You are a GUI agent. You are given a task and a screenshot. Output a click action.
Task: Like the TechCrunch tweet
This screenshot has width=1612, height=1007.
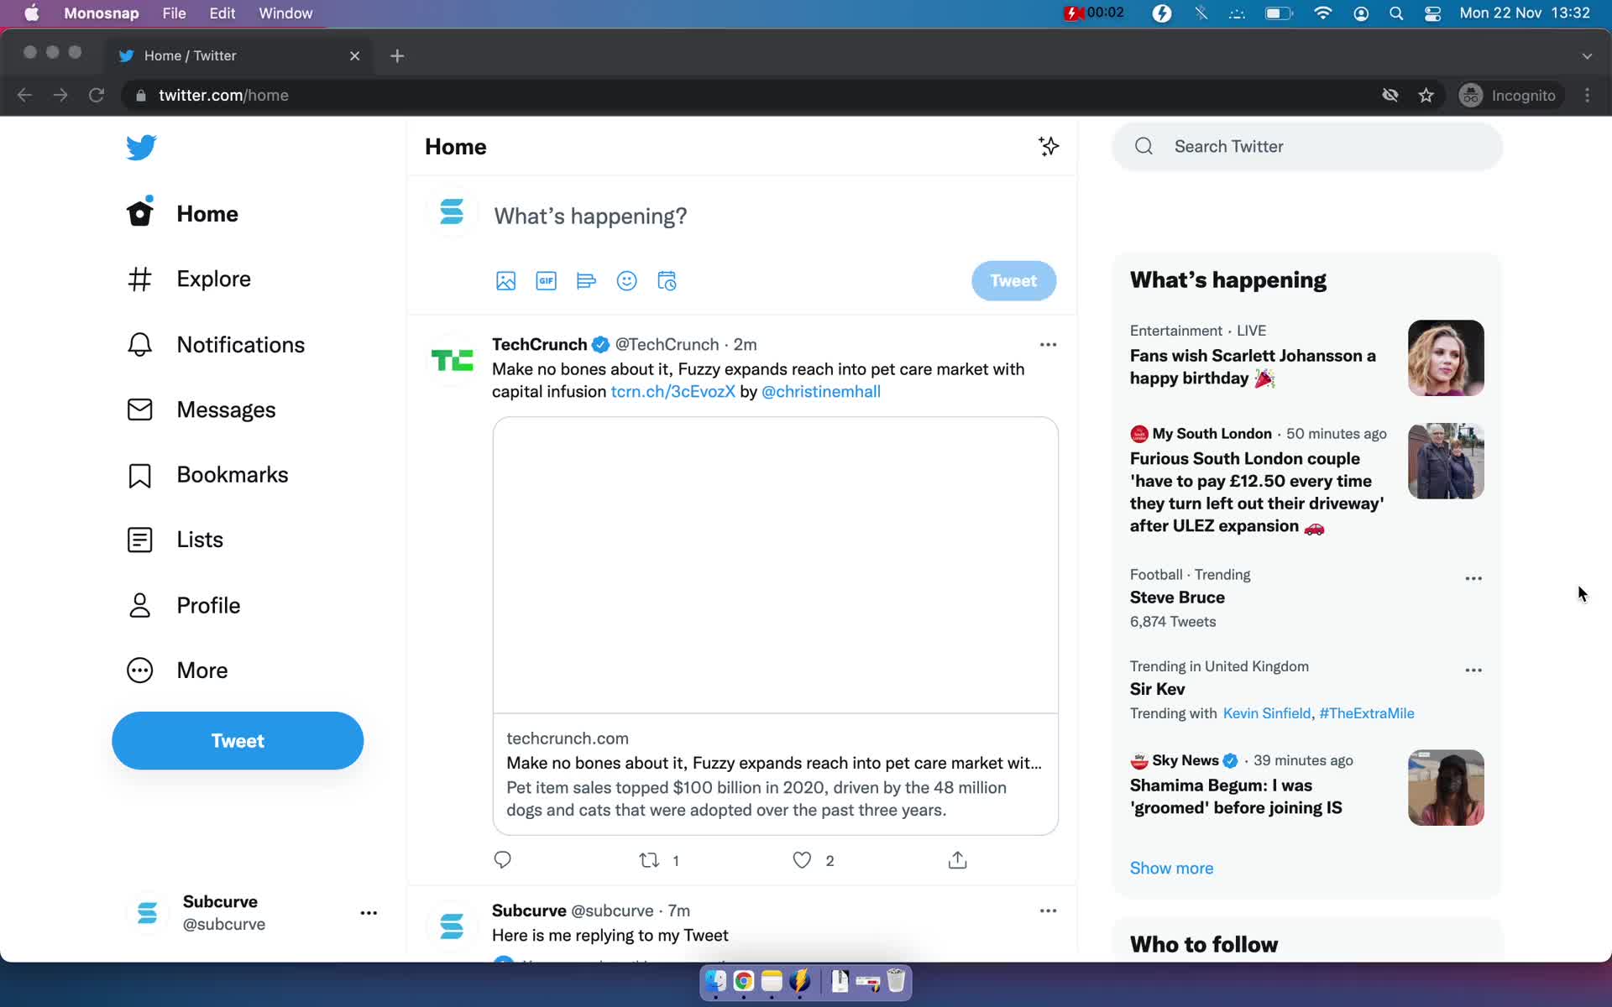click(802, 860)
